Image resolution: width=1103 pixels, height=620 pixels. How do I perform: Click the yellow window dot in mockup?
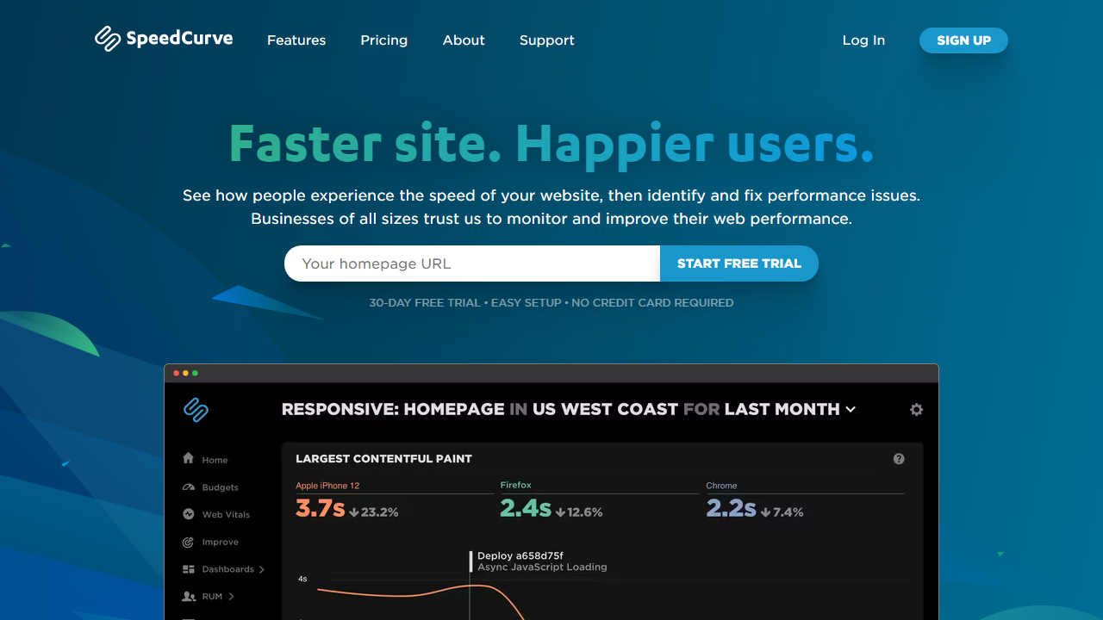186,373
